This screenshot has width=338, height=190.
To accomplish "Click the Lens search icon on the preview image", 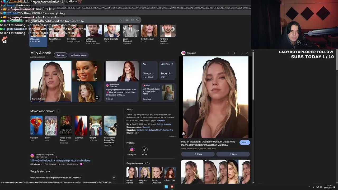I will pos(184,134).
